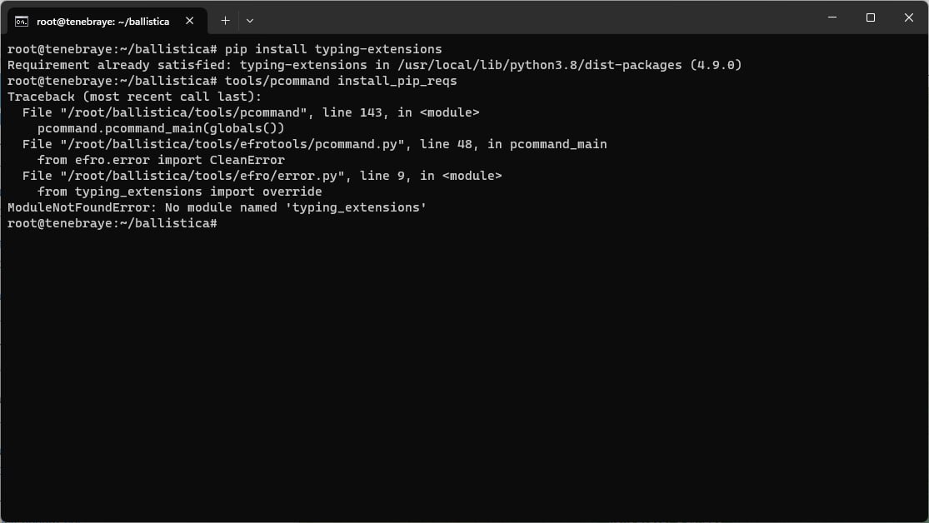929x523 pixels.
Task: Maximize the terminal window
Action: (871, 17)
